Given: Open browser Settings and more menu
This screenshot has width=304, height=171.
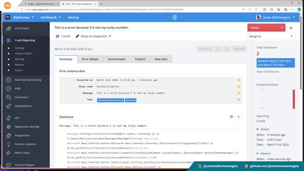Looking at the screenshot, I should coord(293,9).
